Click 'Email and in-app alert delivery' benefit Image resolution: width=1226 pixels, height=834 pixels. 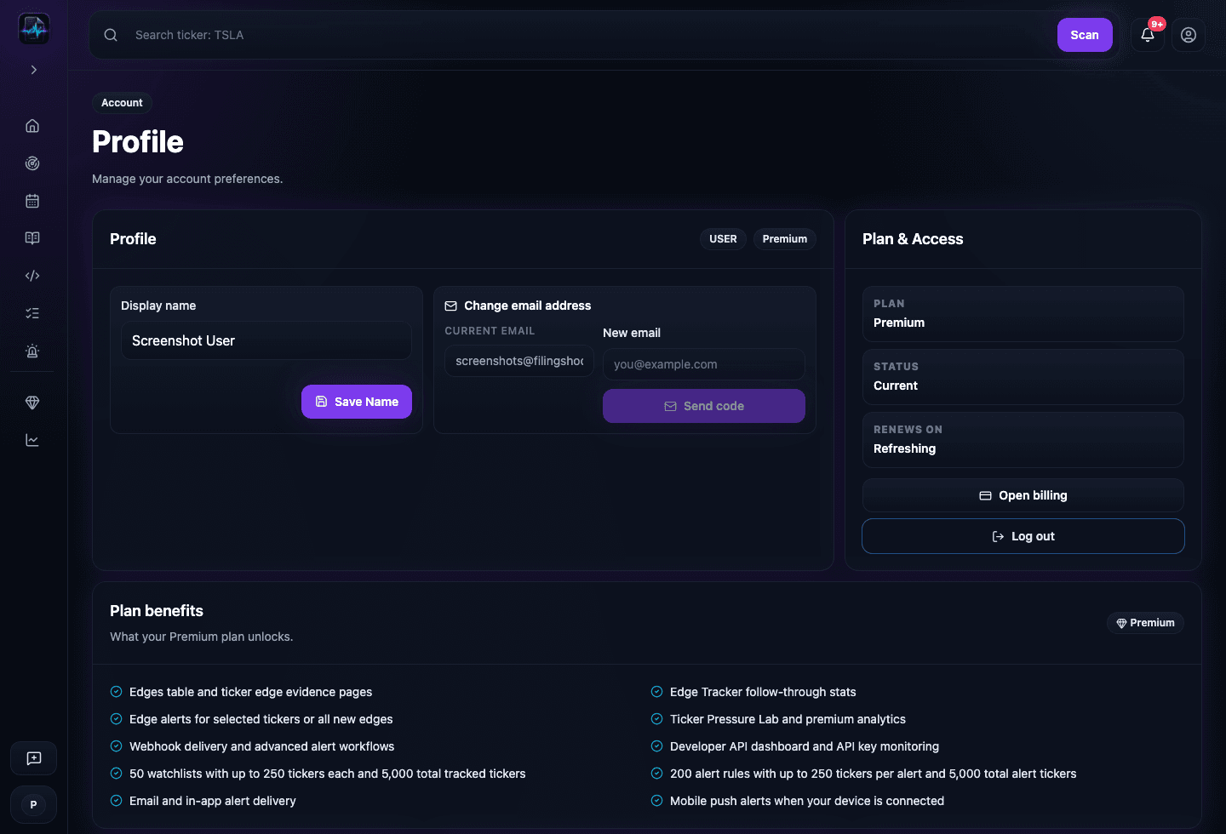[213, 801]
